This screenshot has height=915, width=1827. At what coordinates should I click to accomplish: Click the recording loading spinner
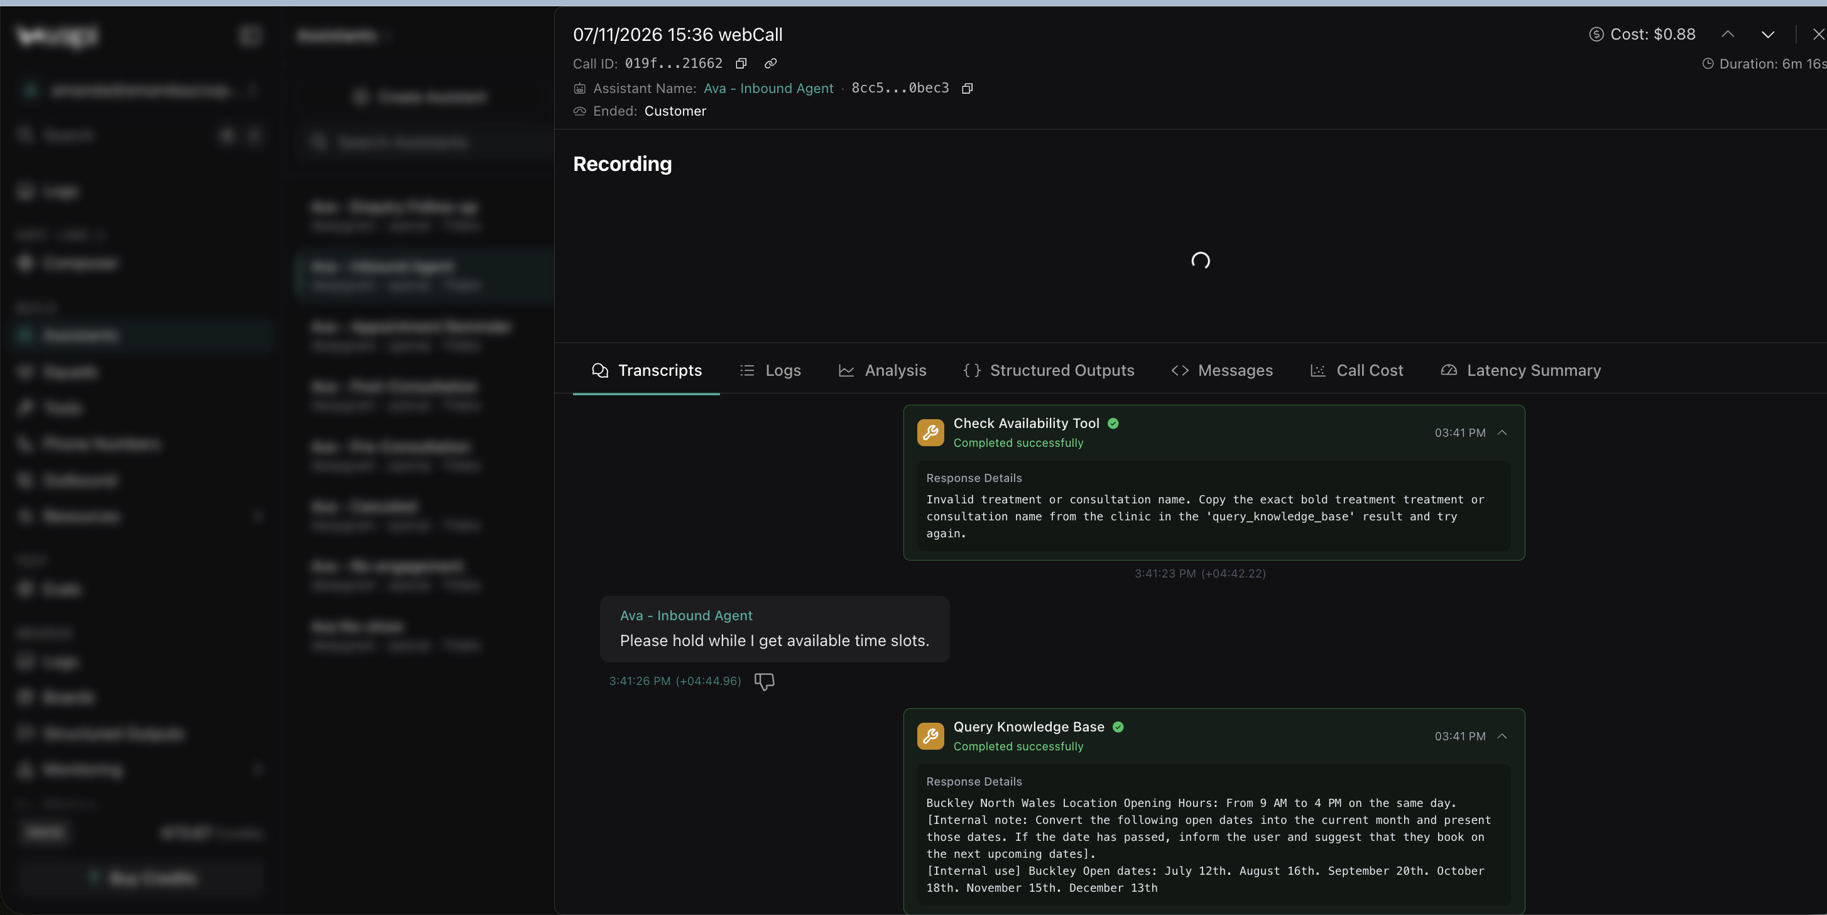point(1200,260)
